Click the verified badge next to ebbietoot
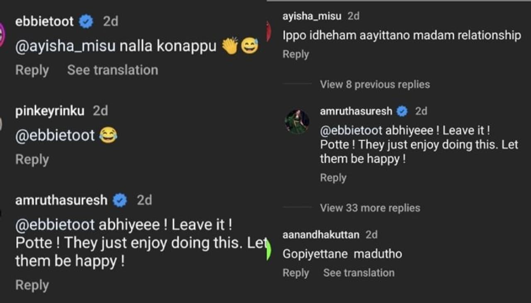Viewport: 531px width, 303px height. [86, 22]
